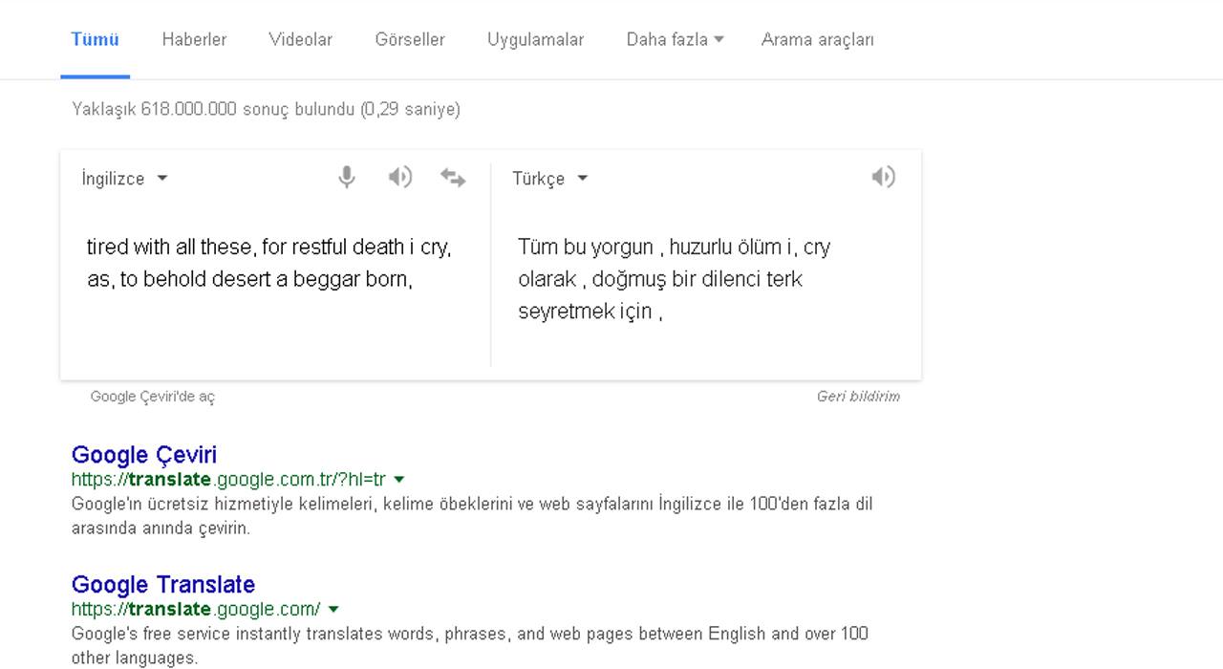Open options arrow next to translate.google.com.tr URL
This screenshot has height=669, width=1223.
[399, 479]
